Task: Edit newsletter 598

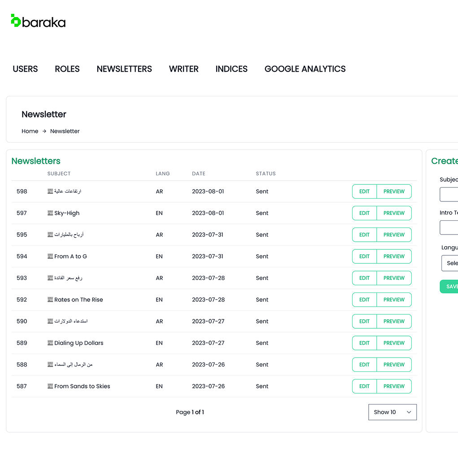Action: (364, 192)
